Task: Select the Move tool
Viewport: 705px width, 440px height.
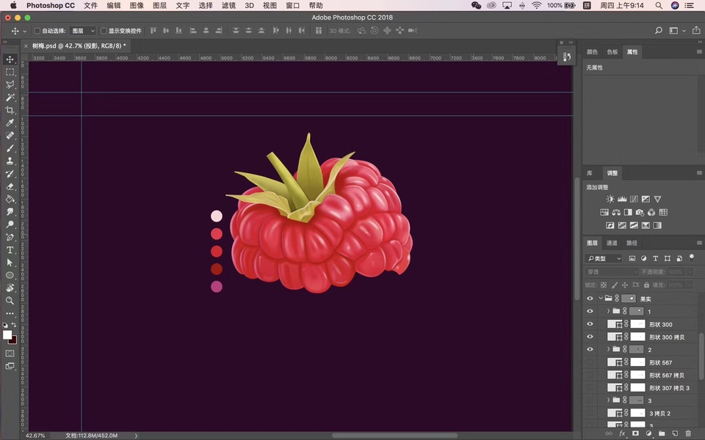Action: (x=10, y=59)
